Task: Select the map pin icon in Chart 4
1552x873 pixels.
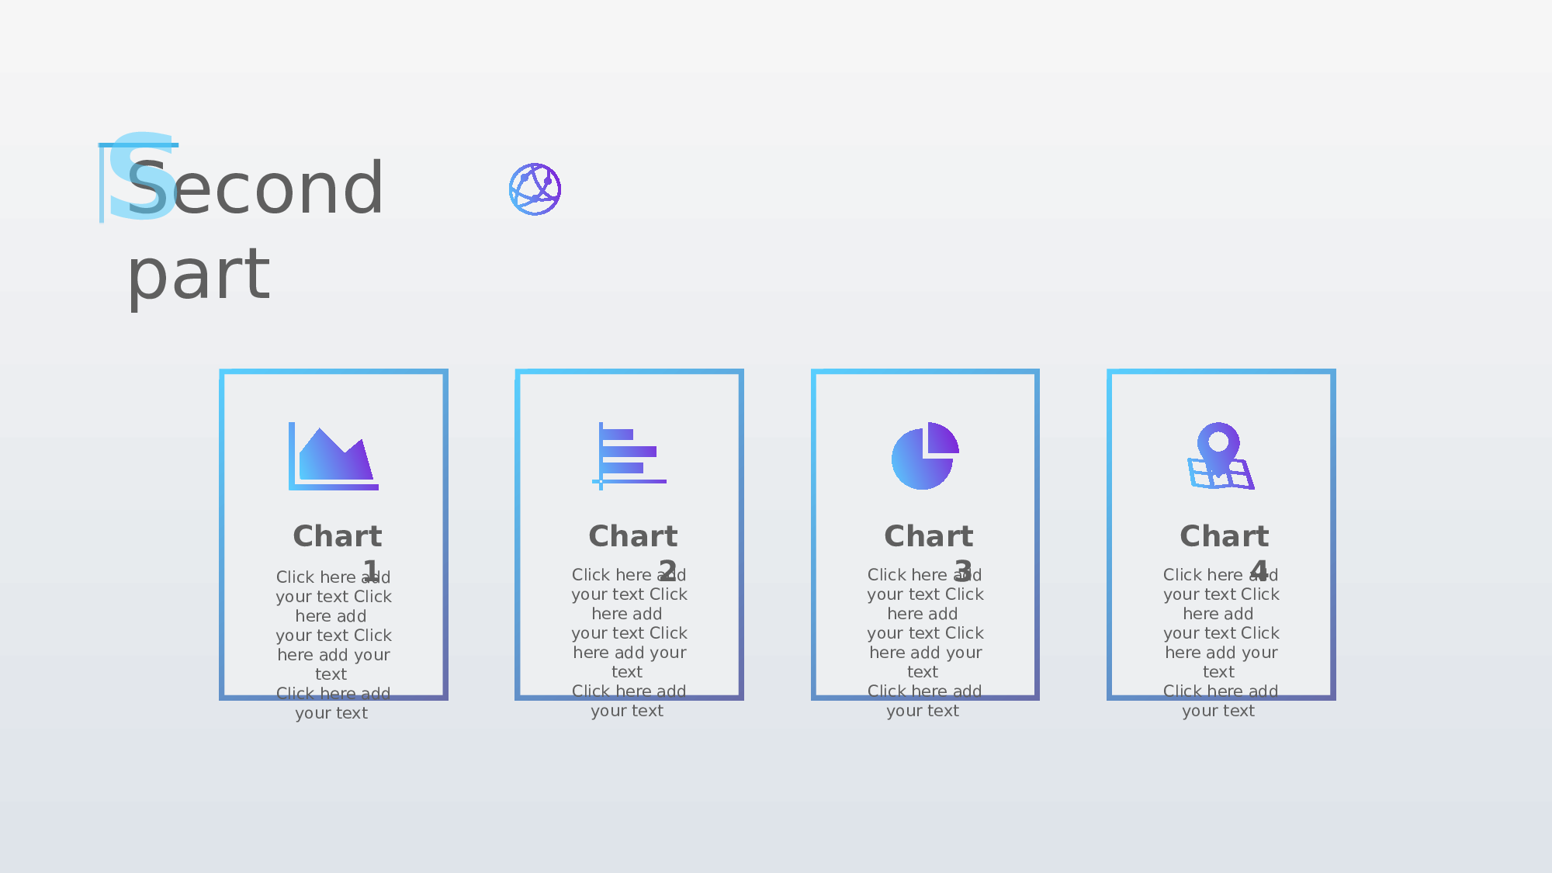Action: tap(1221, 456)
